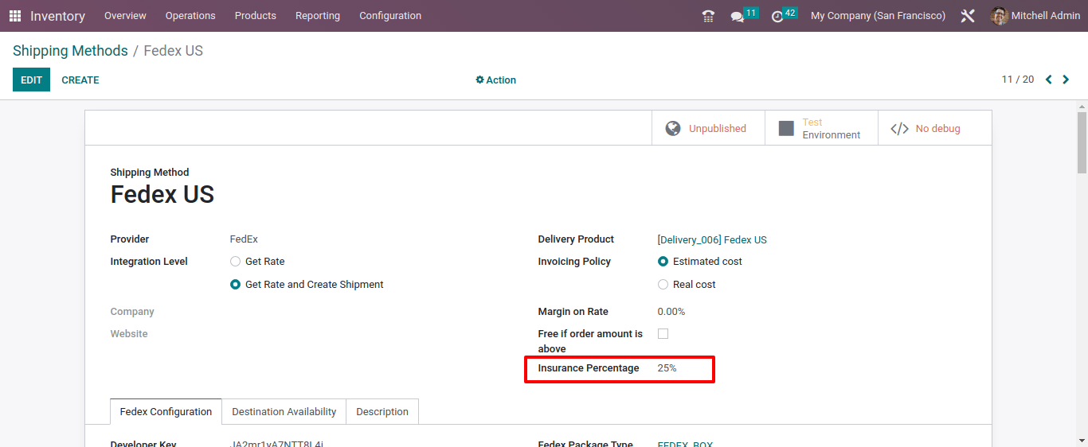Viewport: 1088px width, 447px height.
Task: Go back to Shipping Methods breadcrumb
Action: (70, 51)
